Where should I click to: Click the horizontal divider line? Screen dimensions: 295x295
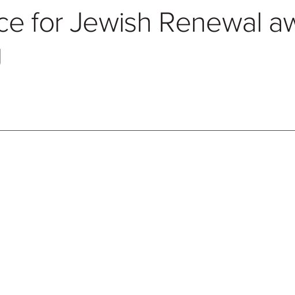(x=147, y=130)
